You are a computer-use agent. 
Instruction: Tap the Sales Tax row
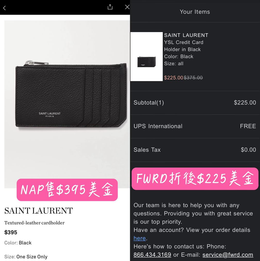click(195, 150)
